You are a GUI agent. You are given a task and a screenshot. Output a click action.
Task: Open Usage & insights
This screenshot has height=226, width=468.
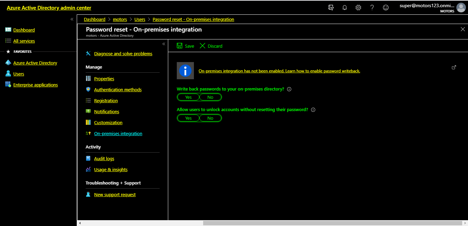coord(111,169)
